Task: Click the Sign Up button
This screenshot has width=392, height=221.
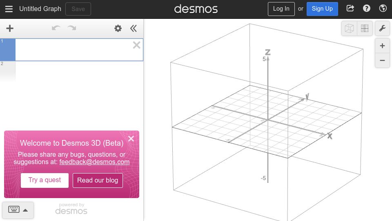Action: coord(322,9)
